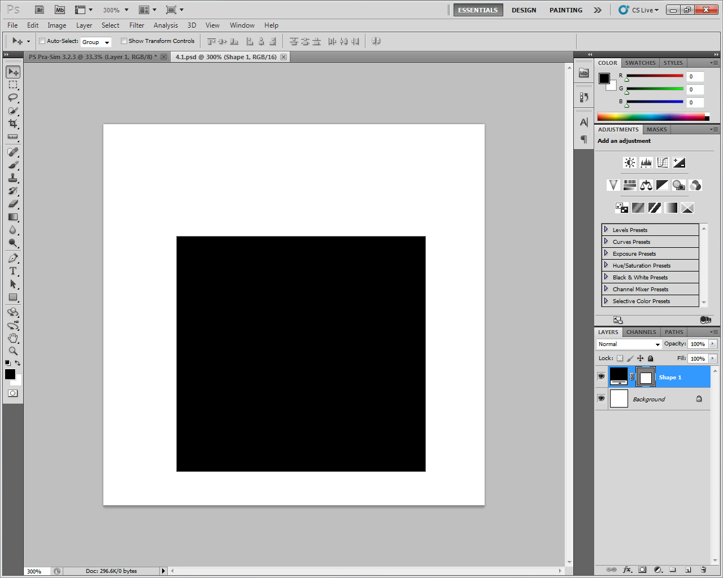Toggle lock all for layer

pyautogui.click(x=650, y=358)
